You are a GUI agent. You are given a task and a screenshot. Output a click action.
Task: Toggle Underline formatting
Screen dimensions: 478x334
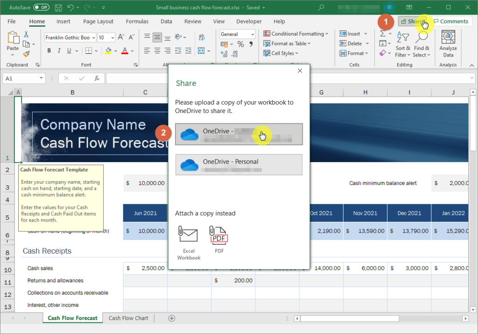coord(69,50)
